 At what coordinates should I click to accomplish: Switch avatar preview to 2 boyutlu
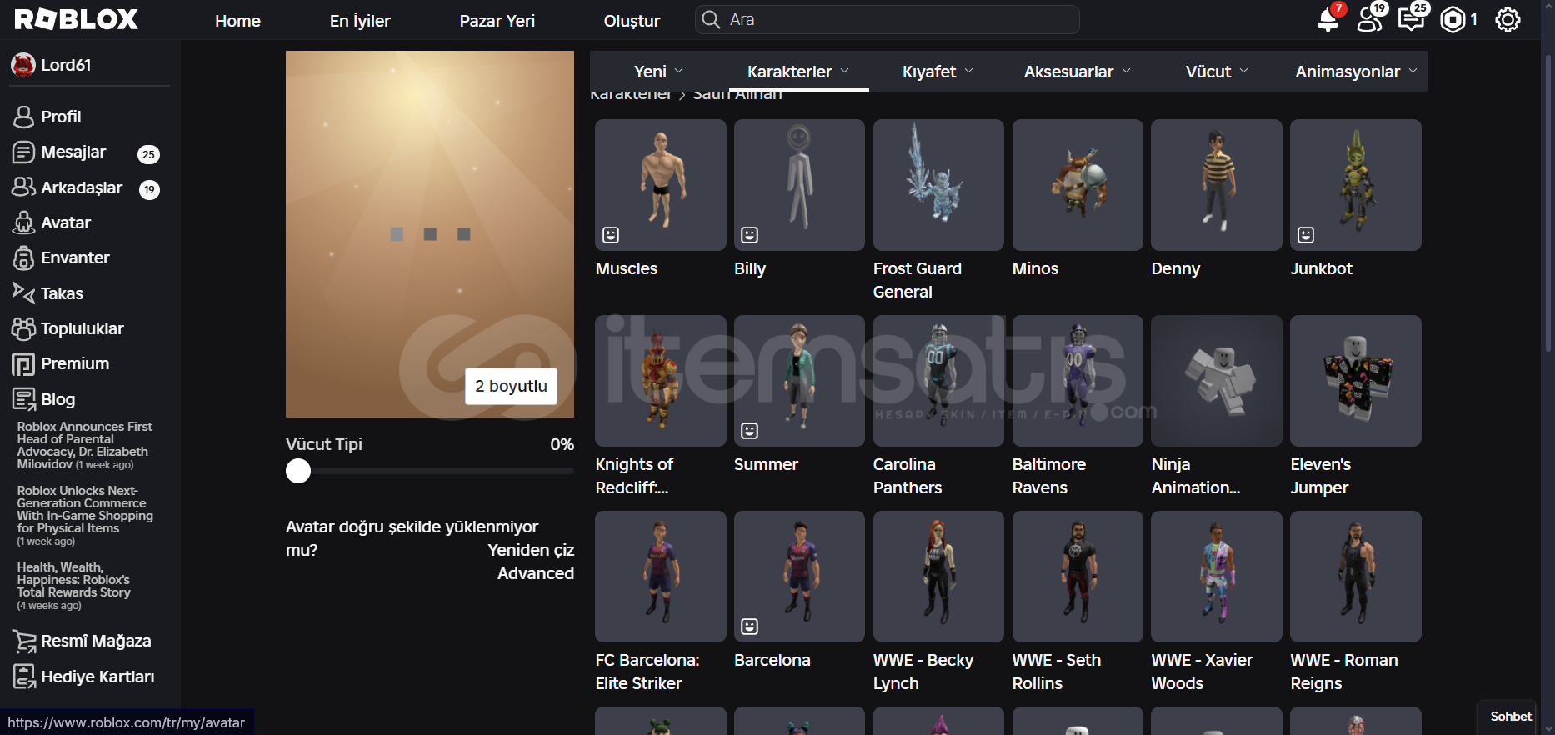pyautogui.click(x=511, y=386)
